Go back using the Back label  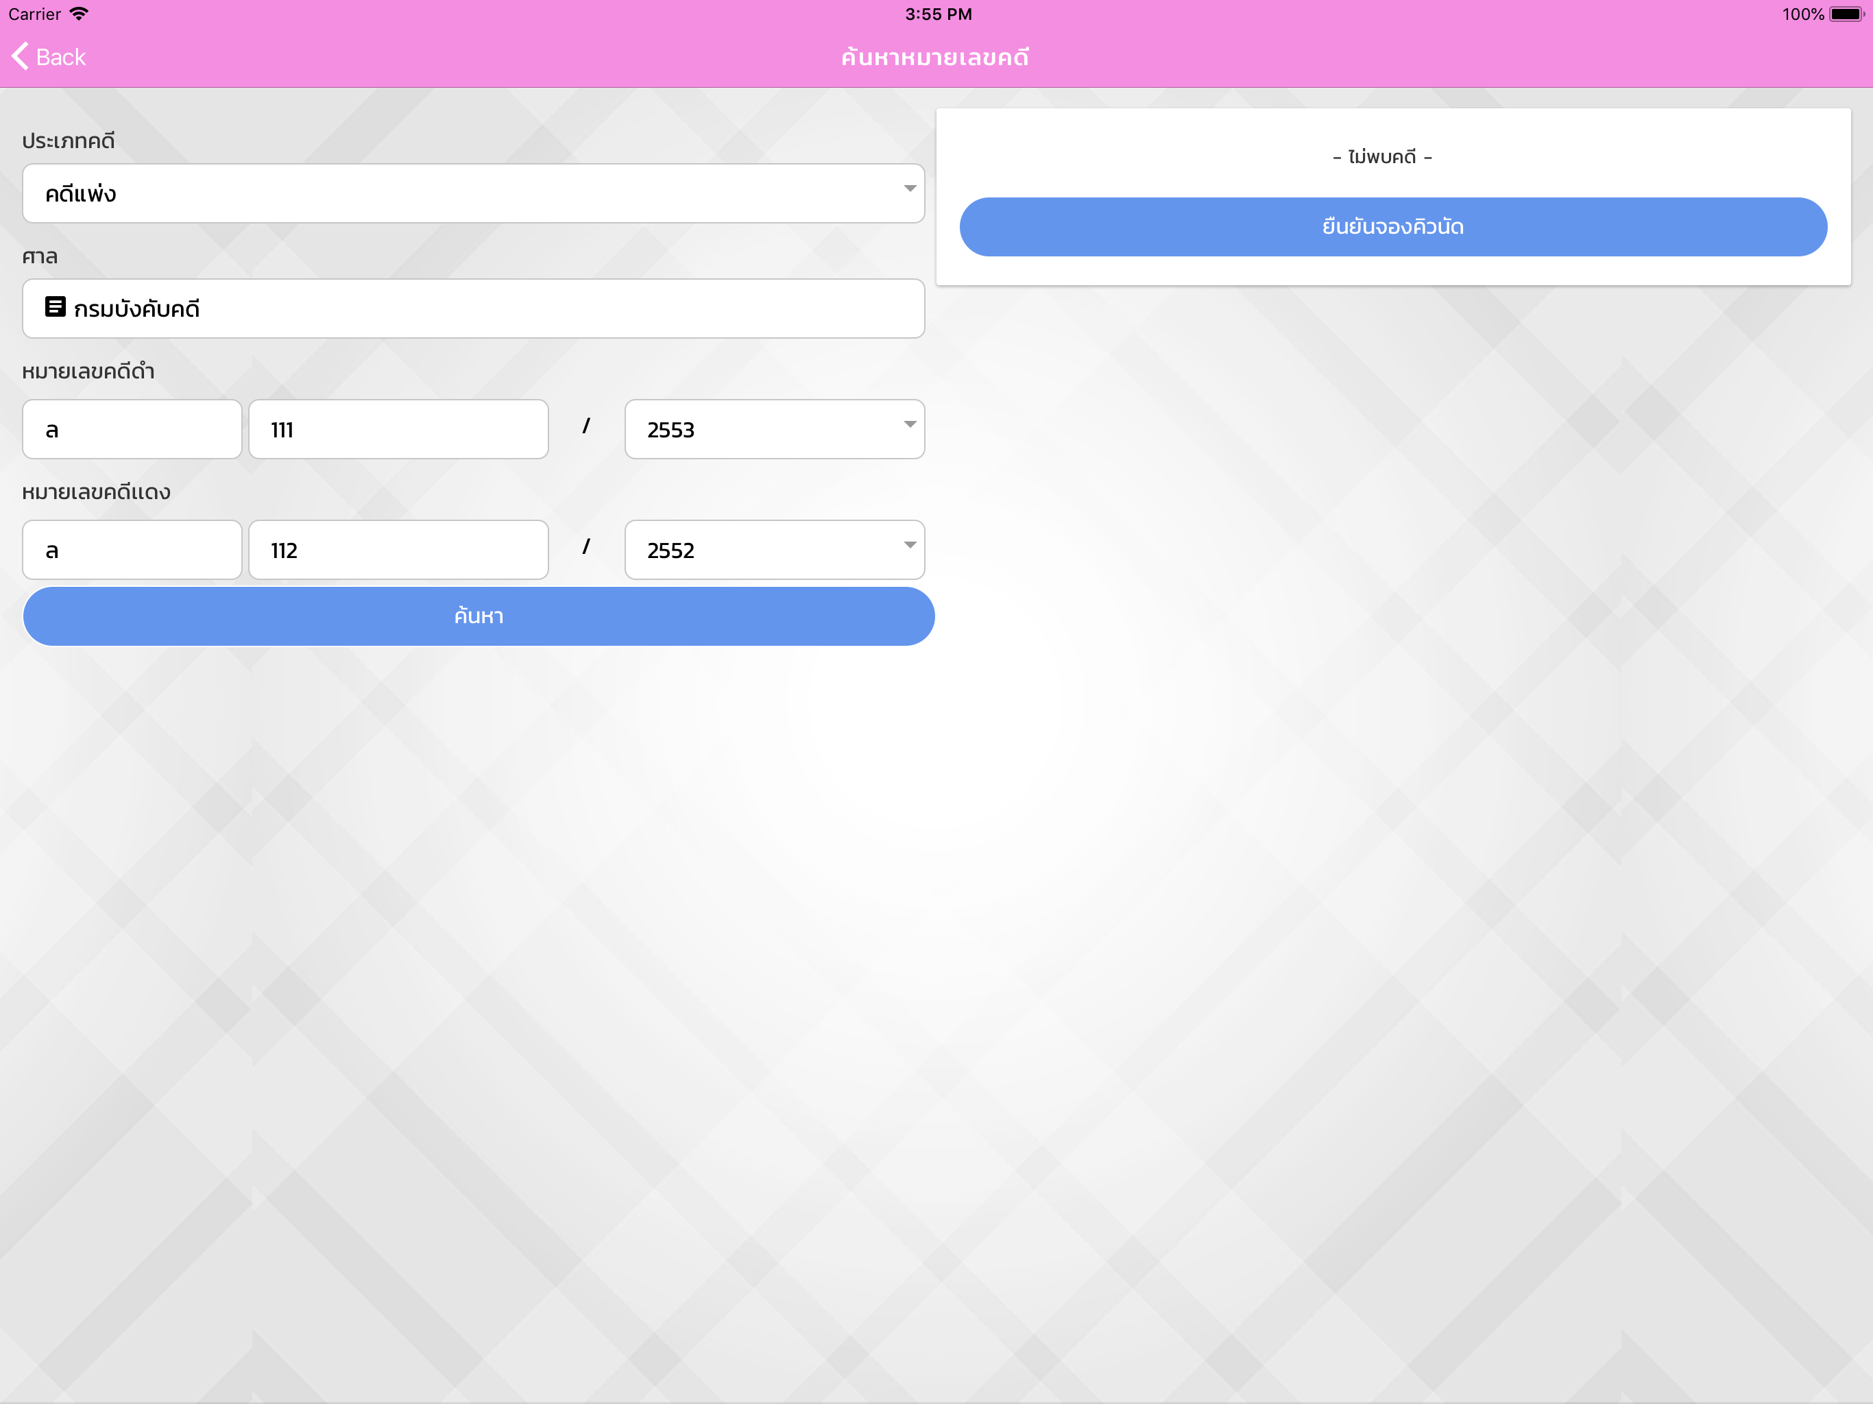(61, 57)
